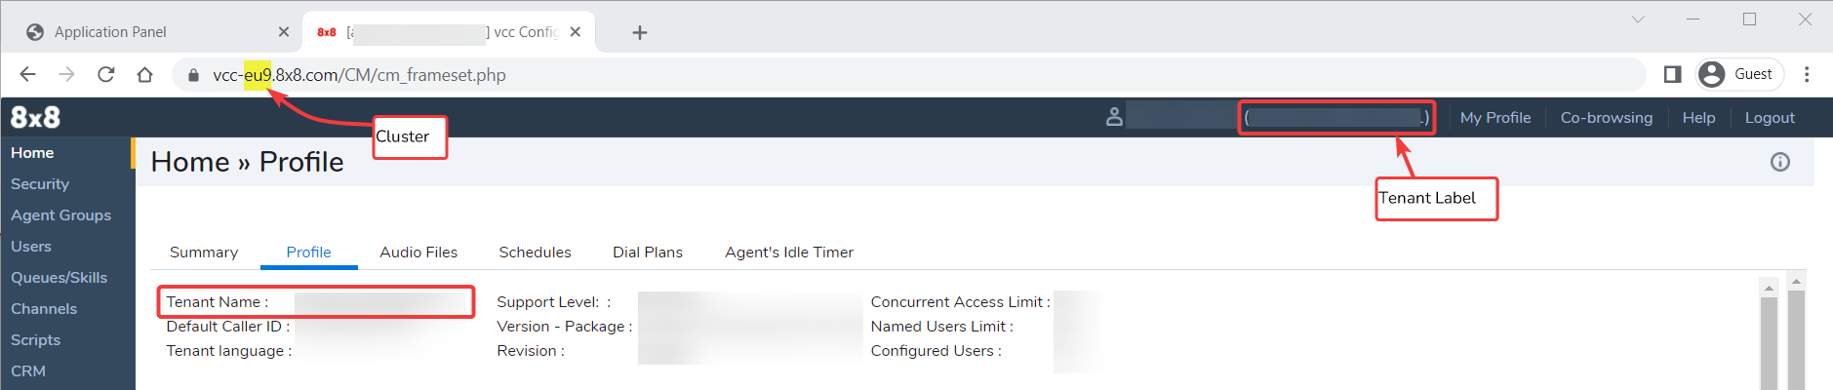Click the 8x8 logo in header
This screenshot has height=390, width=1833.
click(35, 117)
